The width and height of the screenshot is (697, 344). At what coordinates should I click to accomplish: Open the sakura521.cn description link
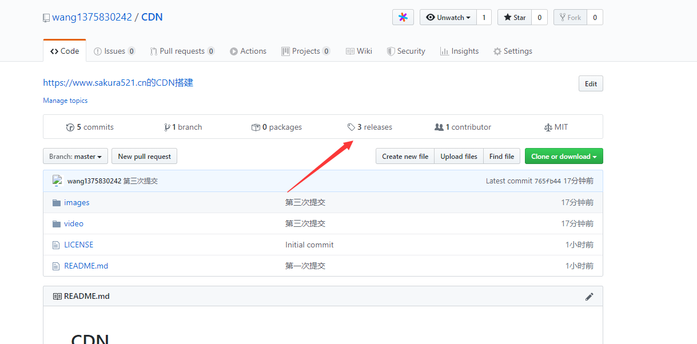tap(118, 82)
